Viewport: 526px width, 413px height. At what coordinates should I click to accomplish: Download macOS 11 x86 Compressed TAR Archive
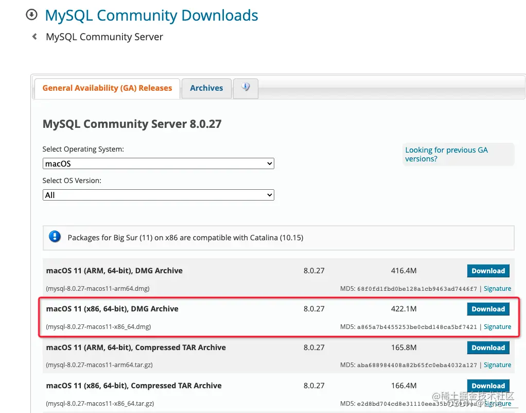coord(488,386)
